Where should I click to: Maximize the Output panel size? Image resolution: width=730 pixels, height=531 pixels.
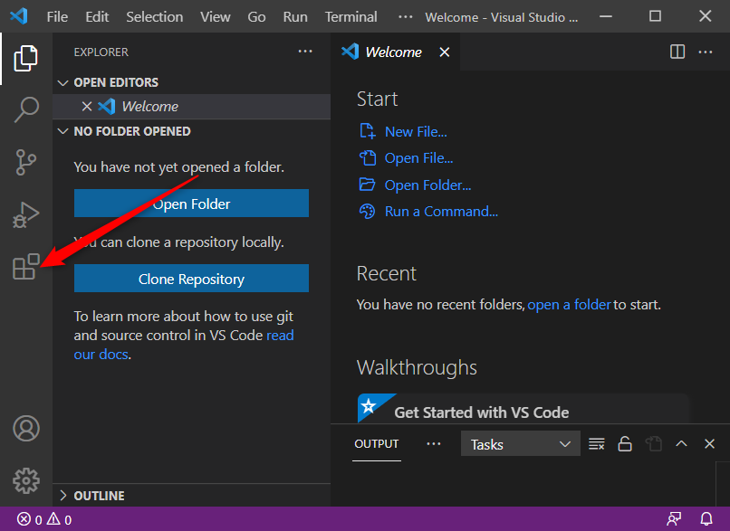682,444
